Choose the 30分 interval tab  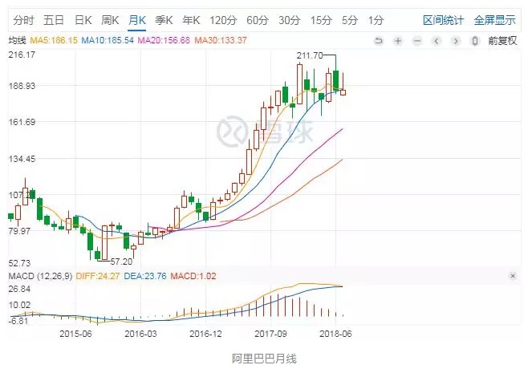click(x=289, y=21)
